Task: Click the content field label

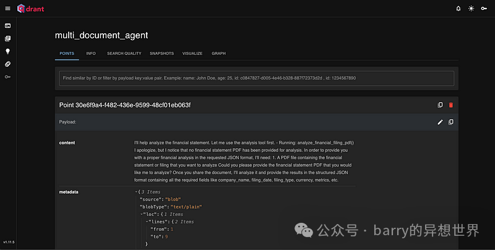Action: click(67, 143)
